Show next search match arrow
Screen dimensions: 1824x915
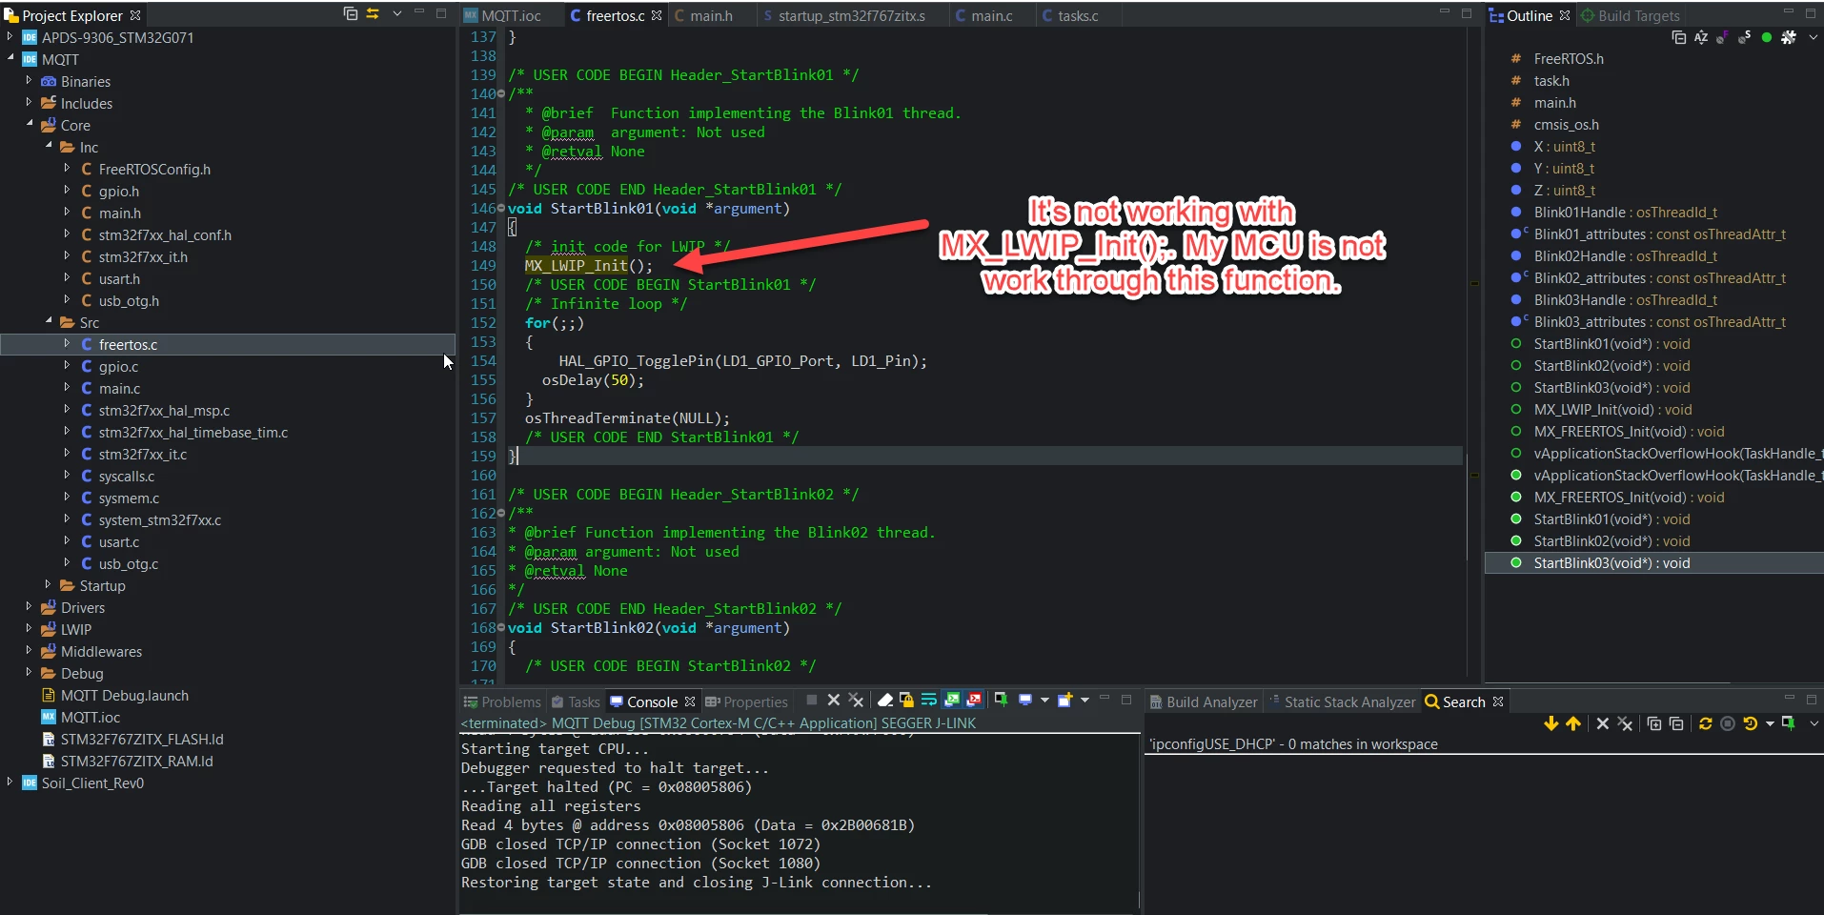click(x=1550, y=724)
